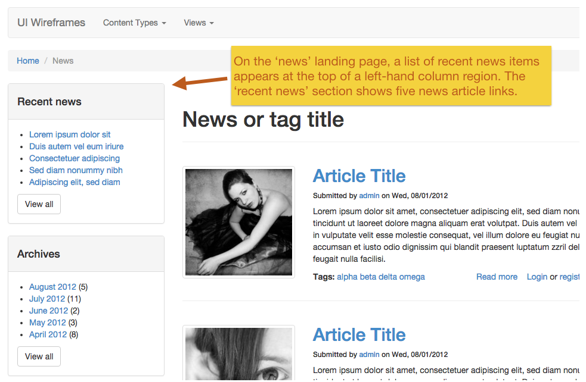This screenshot has width=586, height=382.
Task: Open the Lorem ipsum dolor sit news link
Action: tap(70, 134)
